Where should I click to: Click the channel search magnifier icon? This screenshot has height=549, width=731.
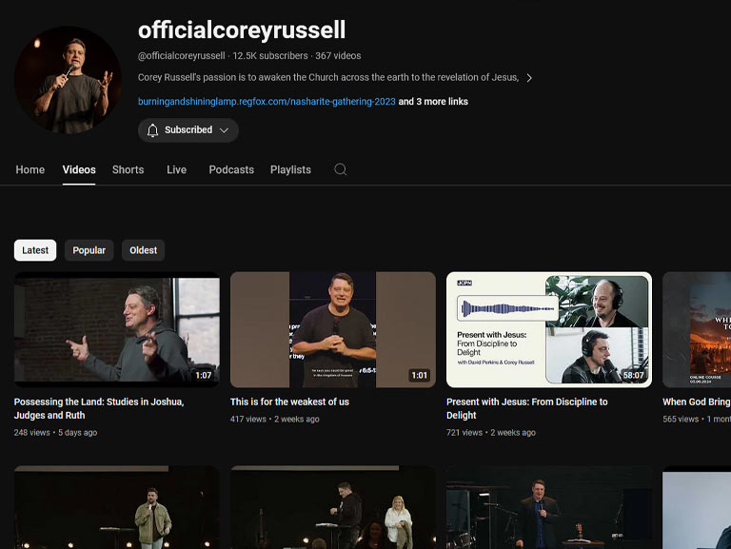[340, 169]
